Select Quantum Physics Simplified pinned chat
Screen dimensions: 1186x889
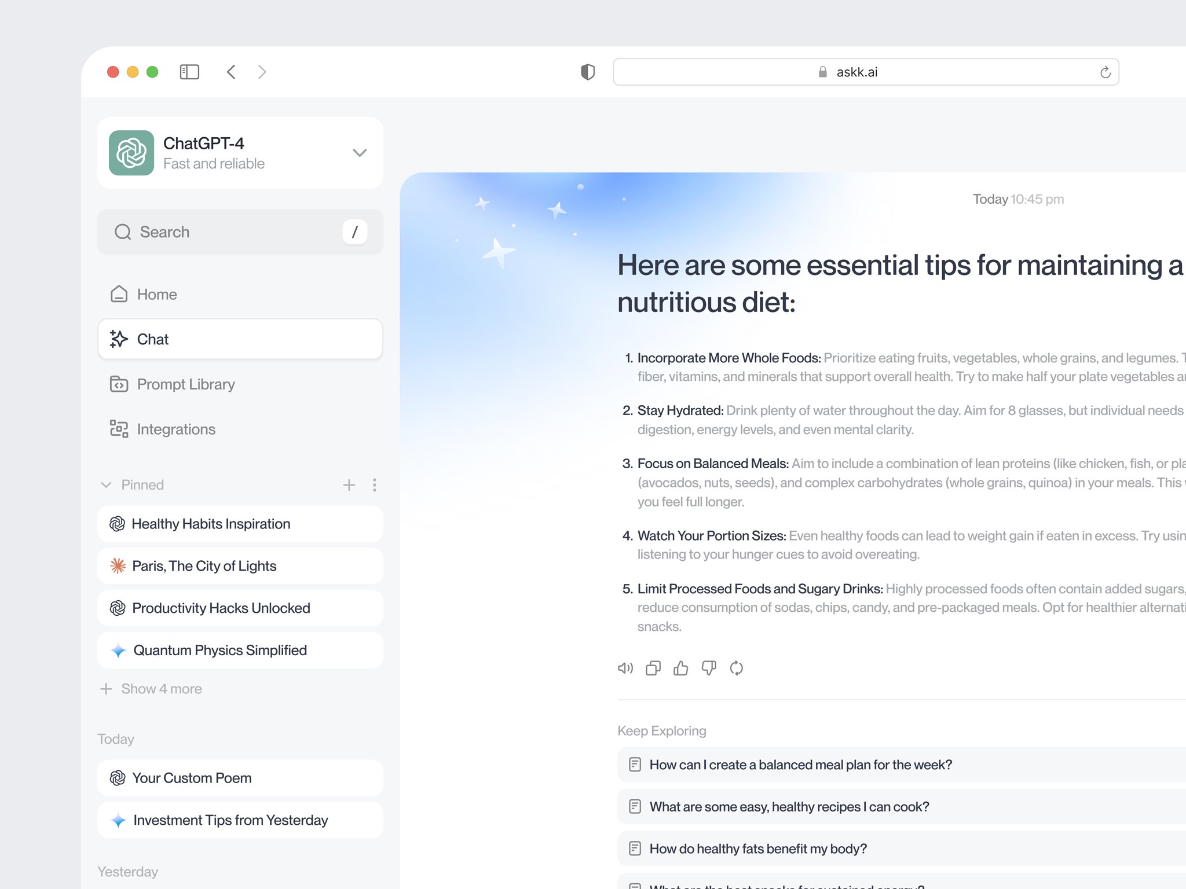pos(240,650)
